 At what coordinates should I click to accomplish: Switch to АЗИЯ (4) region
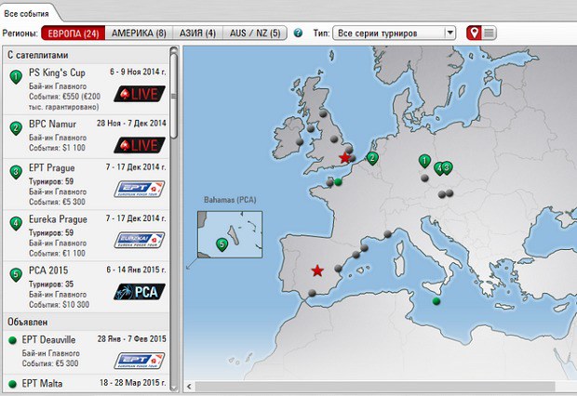[197, 33]
